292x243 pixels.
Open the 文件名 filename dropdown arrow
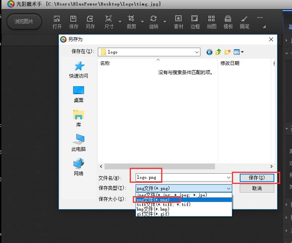tap(229, 178)
